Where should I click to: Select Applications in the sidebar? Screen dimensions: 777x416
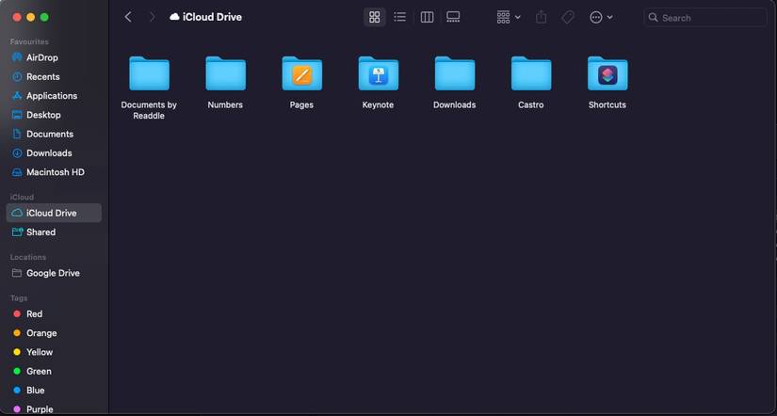click(54, 96)
